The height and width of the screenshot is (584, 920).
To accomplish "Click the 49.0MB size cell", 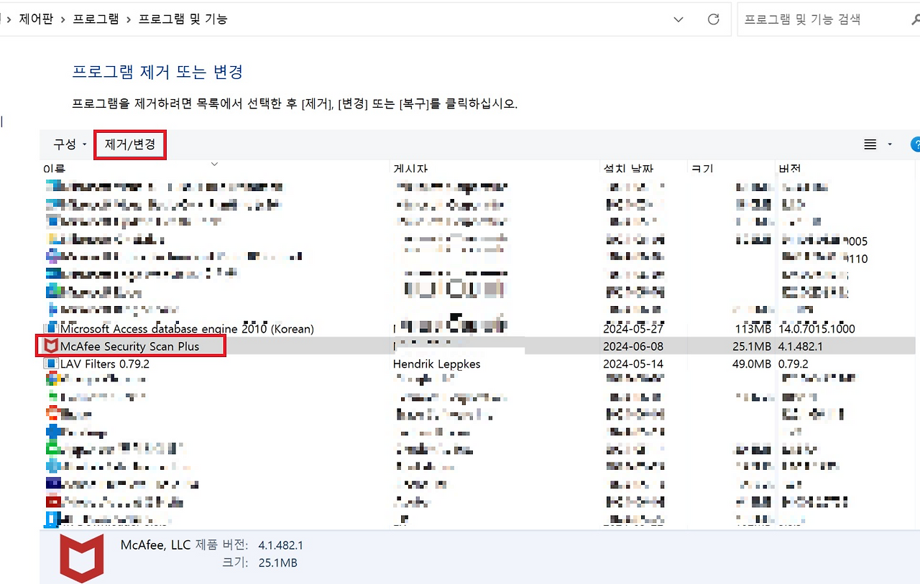I will [752, 363].
